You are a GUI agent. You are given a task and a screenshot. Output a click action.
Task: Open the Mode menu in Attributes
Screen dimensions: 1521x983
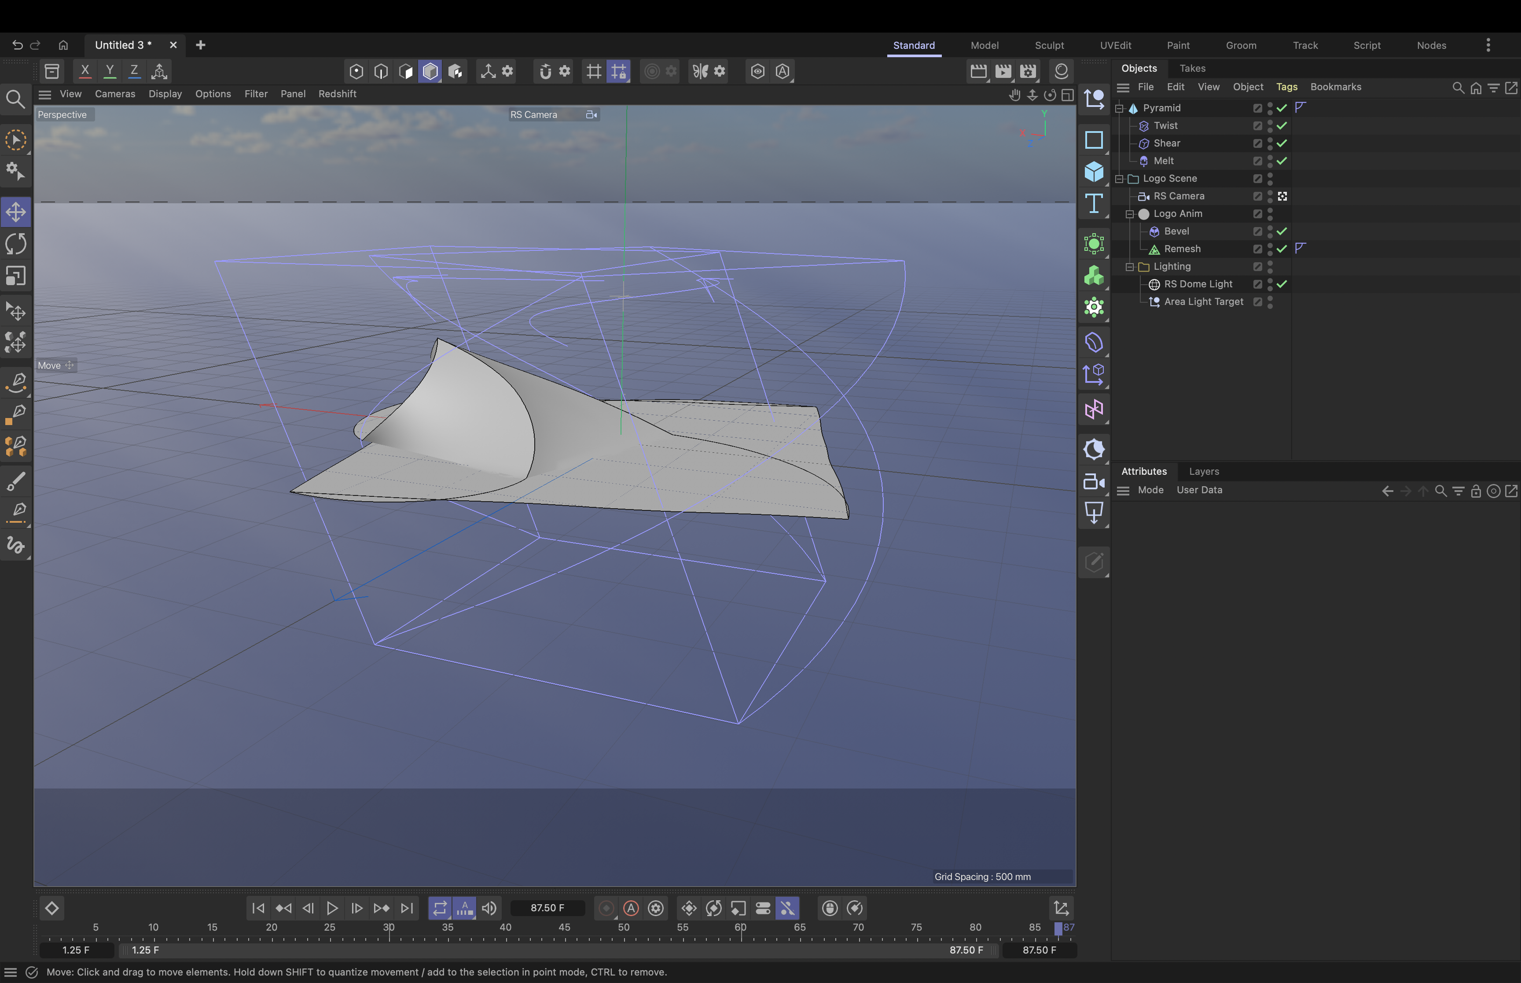[1150, 490]
